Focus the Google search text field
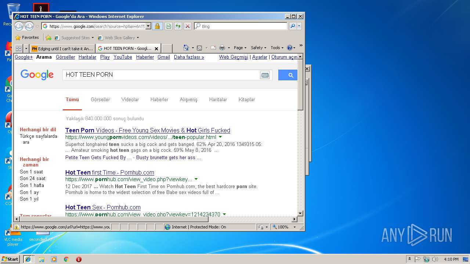Screen dimensions: 470x264 pos(162,75)
